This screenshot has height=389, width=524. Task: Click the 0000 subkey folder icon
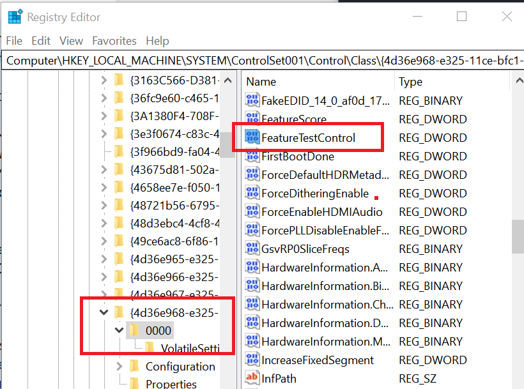coord(134,330)
